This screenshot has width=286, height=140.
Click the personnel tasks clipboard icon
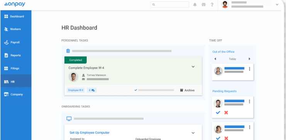pos(68,51)
